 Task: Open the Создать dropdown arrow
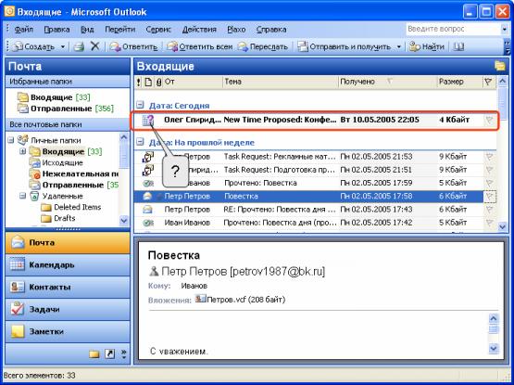pyautogui.click(x=63, y=47)
